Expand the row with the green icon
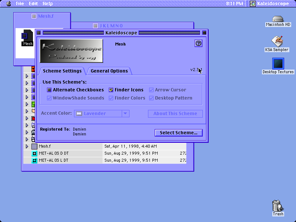The width and height of the screenshot is (296, 222). tap(27, 104)
